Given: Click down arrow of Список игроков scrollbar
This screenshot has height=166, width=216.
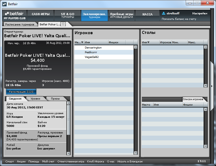Looking at the screenshot, I should click(x=206, y=146).
